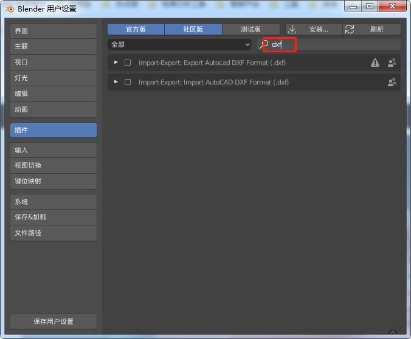Screen dimensions: 411x339
Task: Toggle the 测试版 filter button
Action: pyautogui.click(x=251, y=29)
